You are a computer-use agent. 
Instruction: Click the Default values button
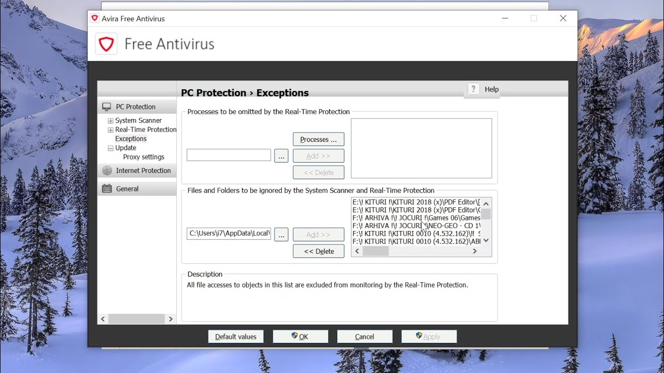236,337
